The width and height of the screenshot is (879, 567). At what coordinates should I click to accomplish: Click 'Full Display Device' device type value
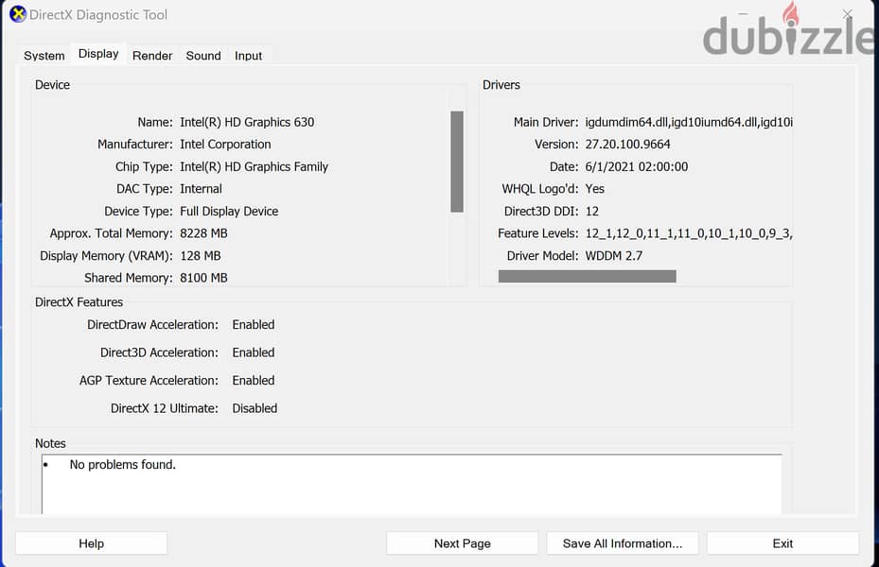229,211
